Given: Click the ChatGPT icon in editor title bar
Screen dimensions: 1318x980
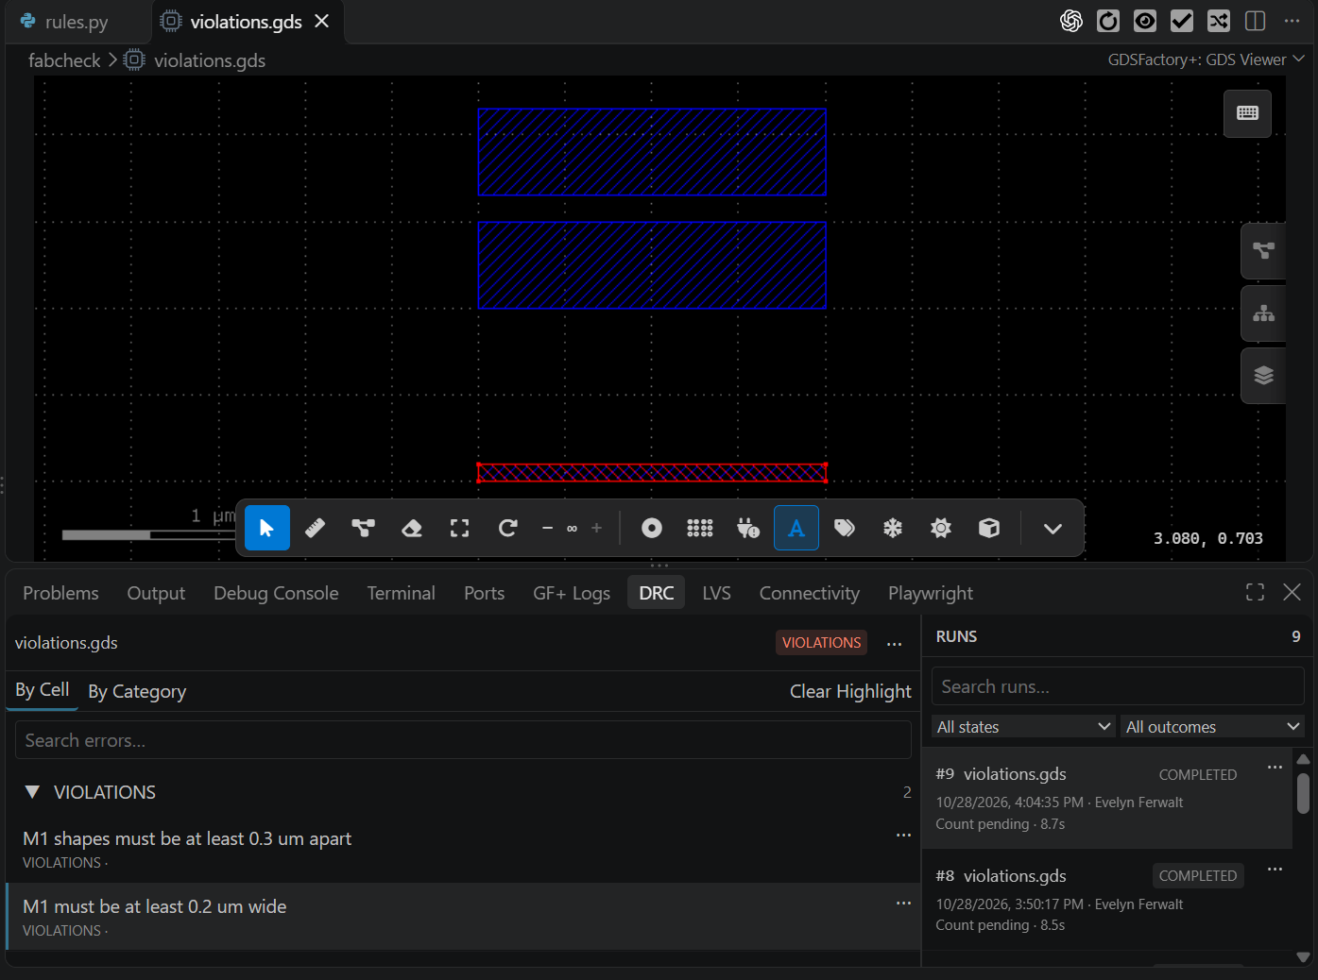Looking at the screenshot, I should (x=1071, y=21).
